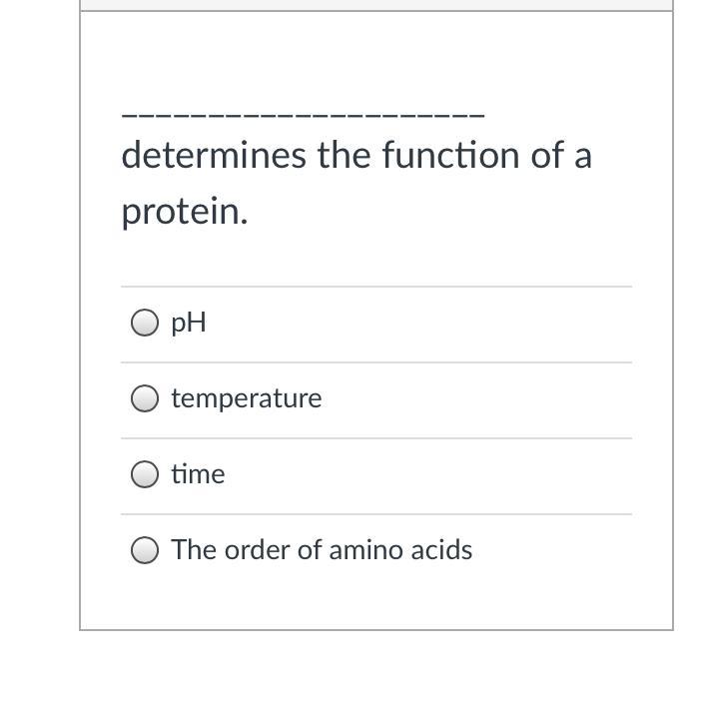Click the words "of a" in the question
The image size is (706, 705).
point(561,156)
